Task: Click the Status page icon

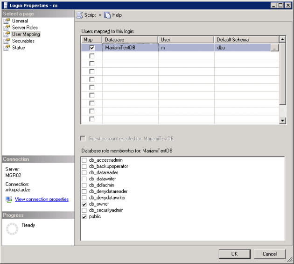Action: click(x=7, y=48)
